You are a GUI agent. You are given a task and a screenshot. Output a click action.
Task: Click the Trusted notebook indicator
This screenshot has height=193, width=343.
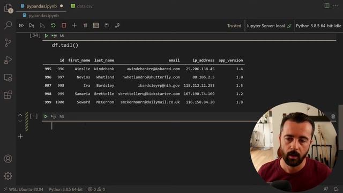(234, 26)
